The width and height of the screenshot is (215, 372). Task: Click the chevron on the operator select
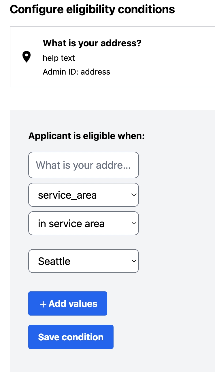point(134,223)
